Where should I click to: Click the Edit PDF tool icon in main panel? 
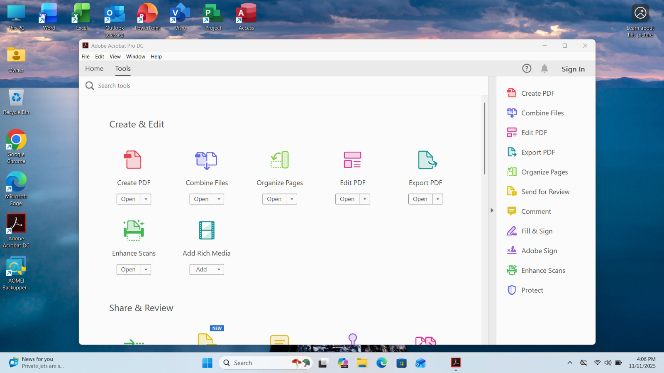click(352, 160)
